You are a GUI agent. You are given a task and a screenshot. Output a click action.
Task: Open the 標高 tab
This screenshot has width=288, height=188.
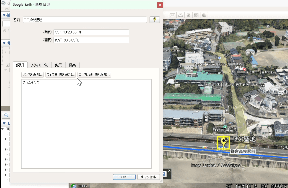(x=72, y=65)
